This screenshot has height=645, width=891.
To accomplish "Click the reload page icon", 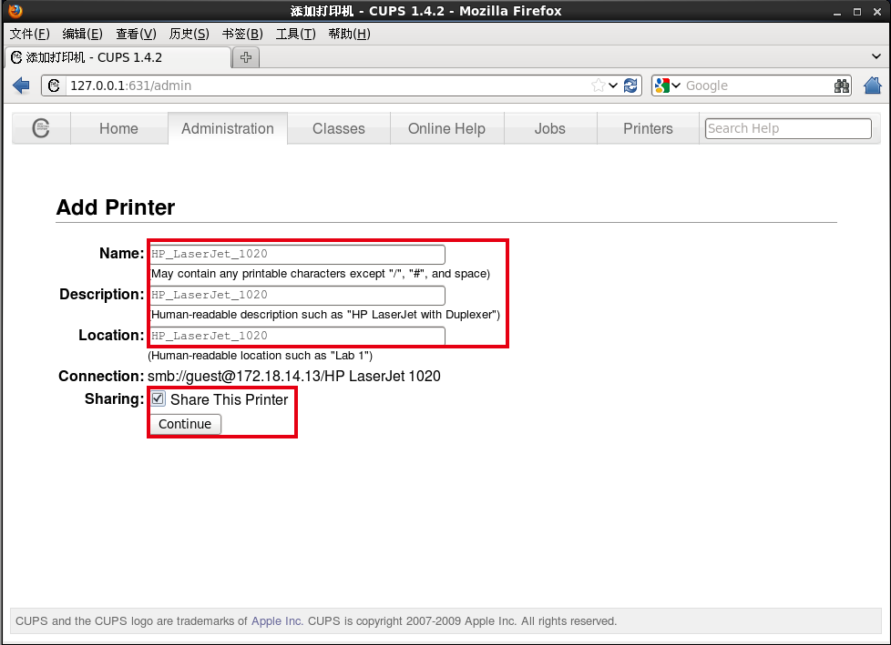I will click(630, 86).
